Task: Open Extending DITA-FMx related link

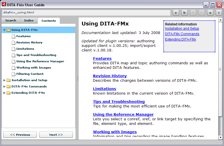Action: coord(181,39)
